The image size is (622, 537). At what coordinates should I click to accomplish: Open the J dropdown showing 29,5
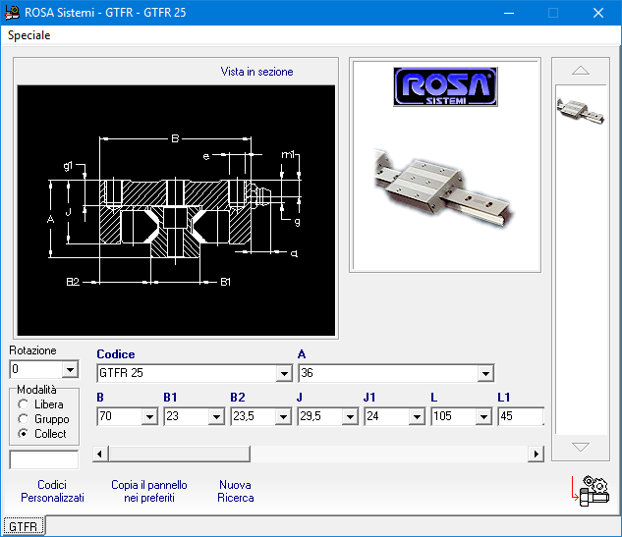click(350, 416)
